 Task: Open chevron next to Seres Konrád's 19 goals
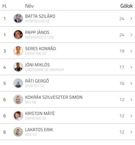coord(131,51)
